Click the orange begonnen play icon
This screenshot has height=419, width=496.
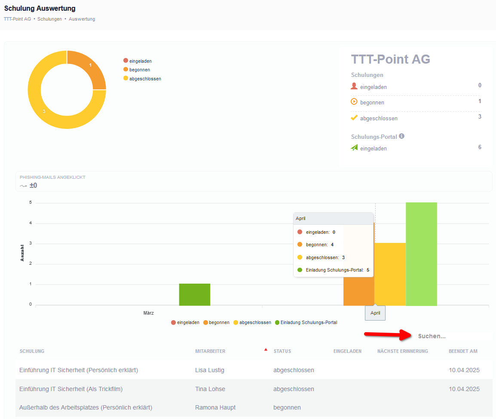pyautogui.click(x=354, y=102)
